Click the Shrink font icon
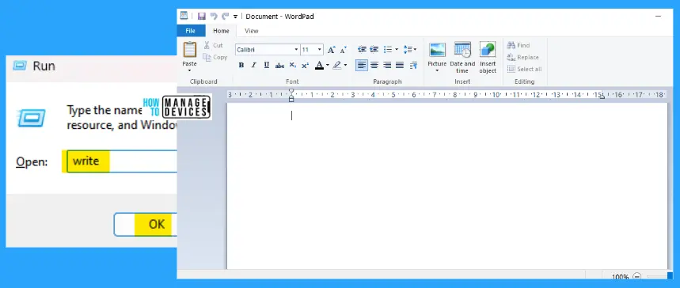 [343, 50]
